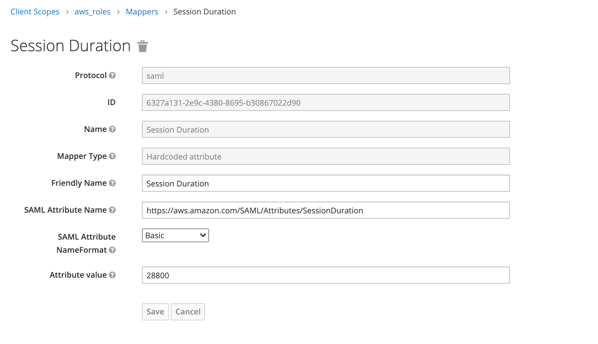Viewport: 598px width, 344px height.
Task: Cancel the mapper changes
Action: coord(188,312)
